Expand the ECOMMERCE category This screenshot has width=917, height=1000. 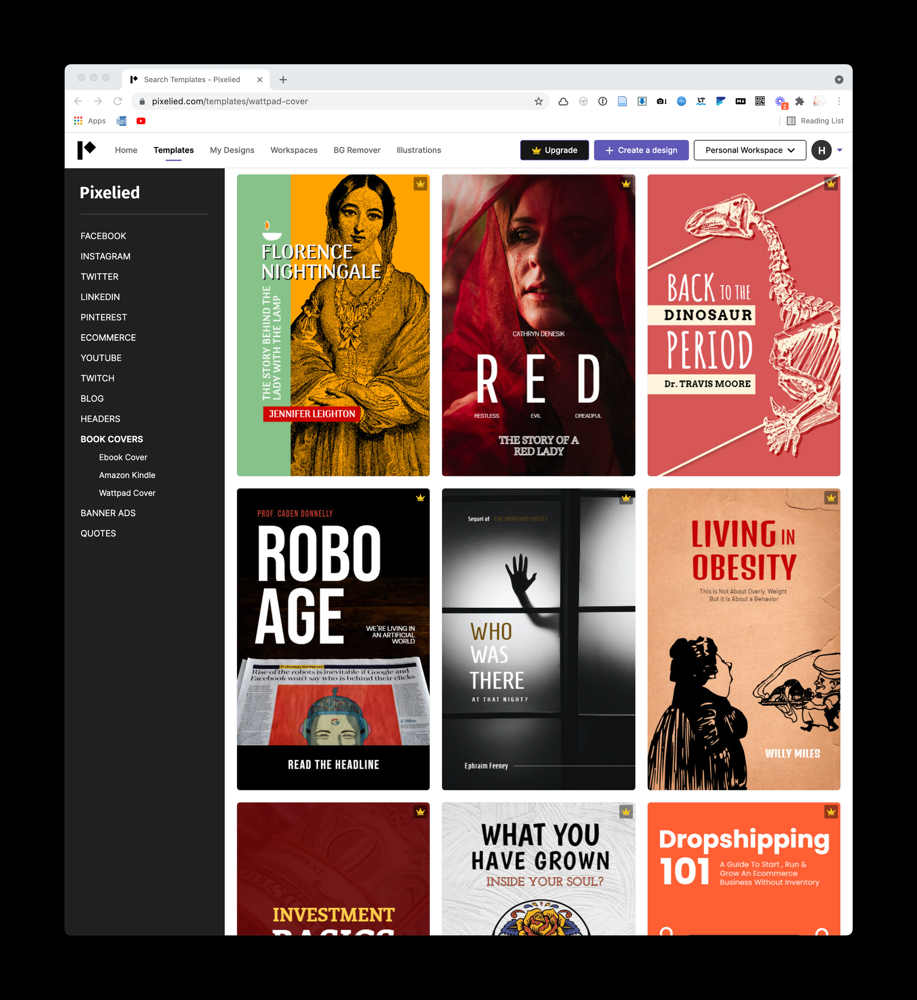tap(108, 337)
